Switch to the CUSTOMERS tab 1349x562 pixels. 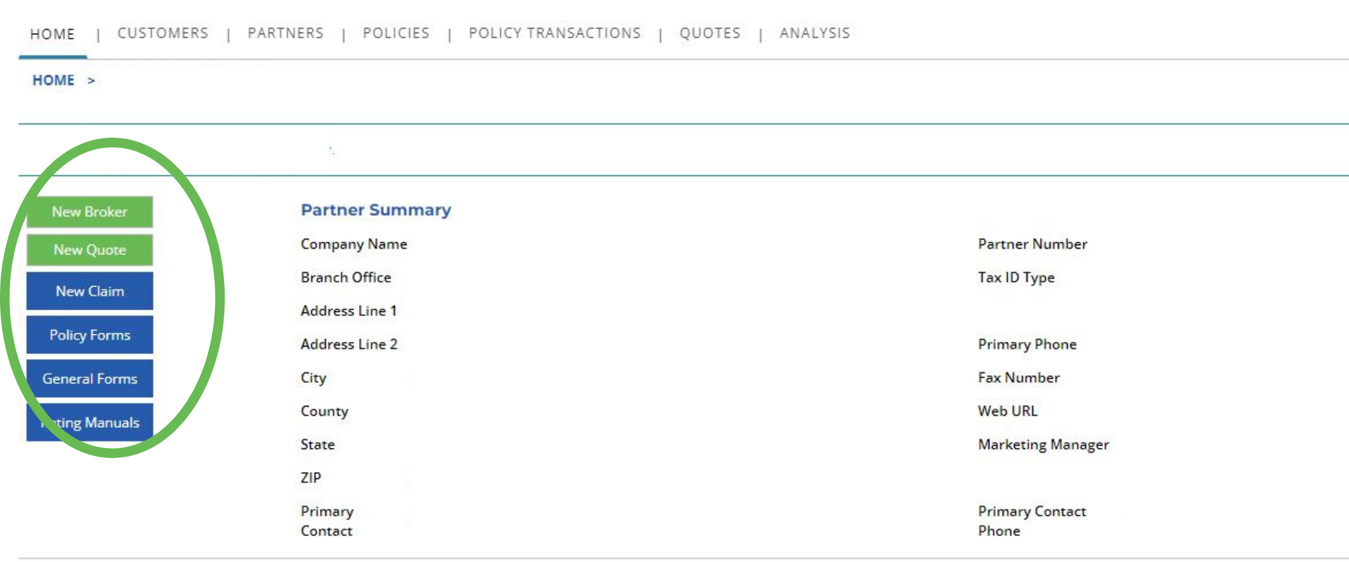[x=162, y=33]
